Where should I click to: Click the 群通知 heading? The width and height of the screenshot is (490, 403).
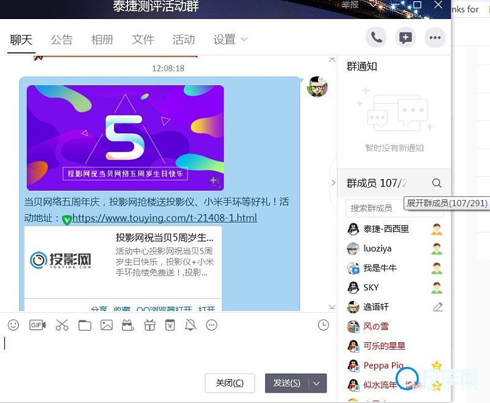coord(361,66)
